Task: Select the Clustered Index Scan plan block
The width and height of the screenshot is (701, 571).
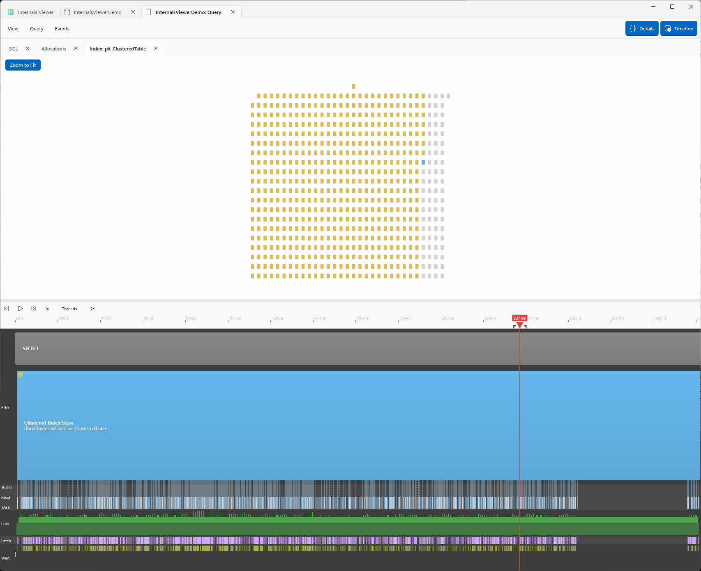Action: 358,425
